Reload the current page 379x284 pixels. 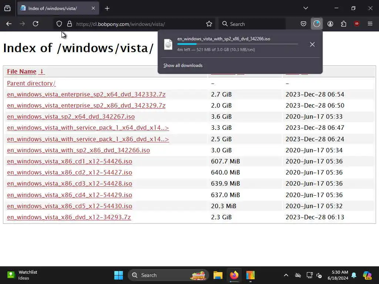pos(36,24)
